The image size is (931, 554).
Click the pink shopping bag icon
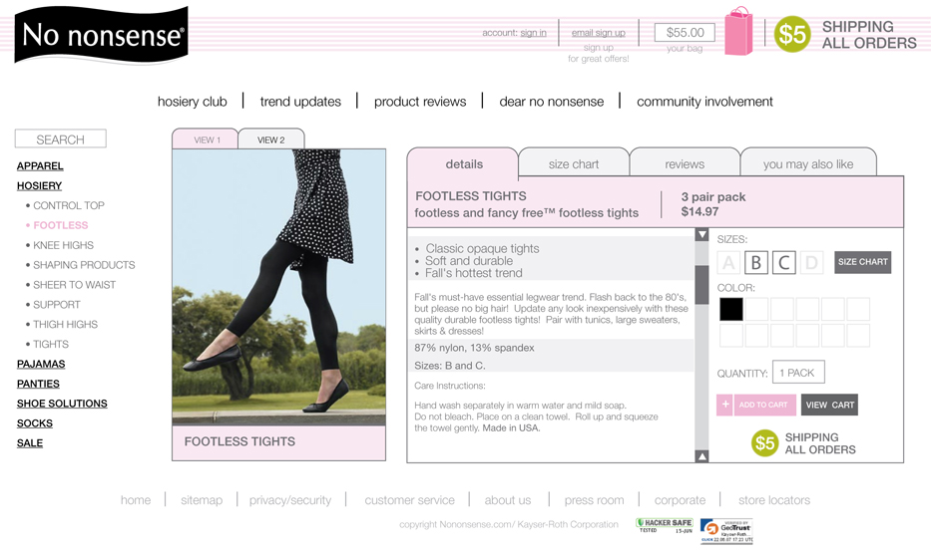pos(738,32)
